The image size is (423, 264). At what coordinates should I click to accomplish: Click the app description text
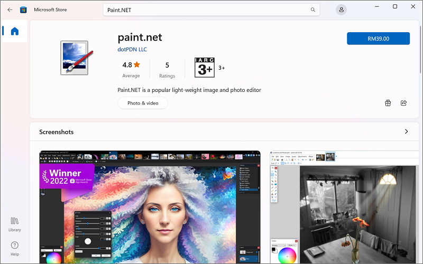click(x=189, y=90)
